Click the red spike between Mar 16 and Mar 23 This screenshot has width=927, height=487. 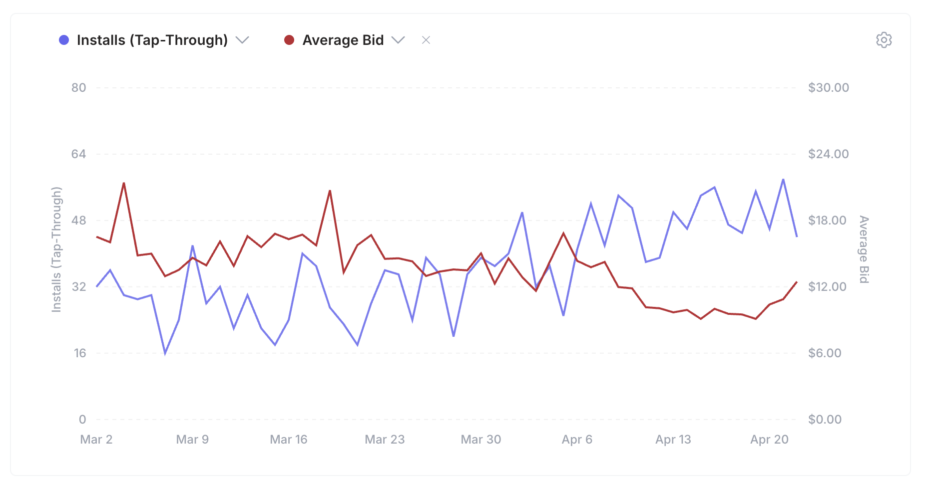[x=330, y=190]
